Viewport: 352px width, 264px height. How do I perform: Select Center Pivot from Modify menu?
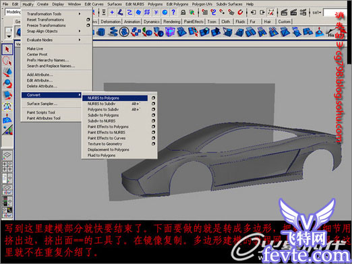coord(37,55)
